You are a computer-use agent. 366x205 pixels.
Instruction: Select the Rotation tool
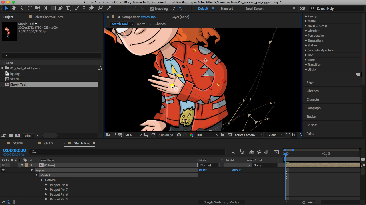30,8
